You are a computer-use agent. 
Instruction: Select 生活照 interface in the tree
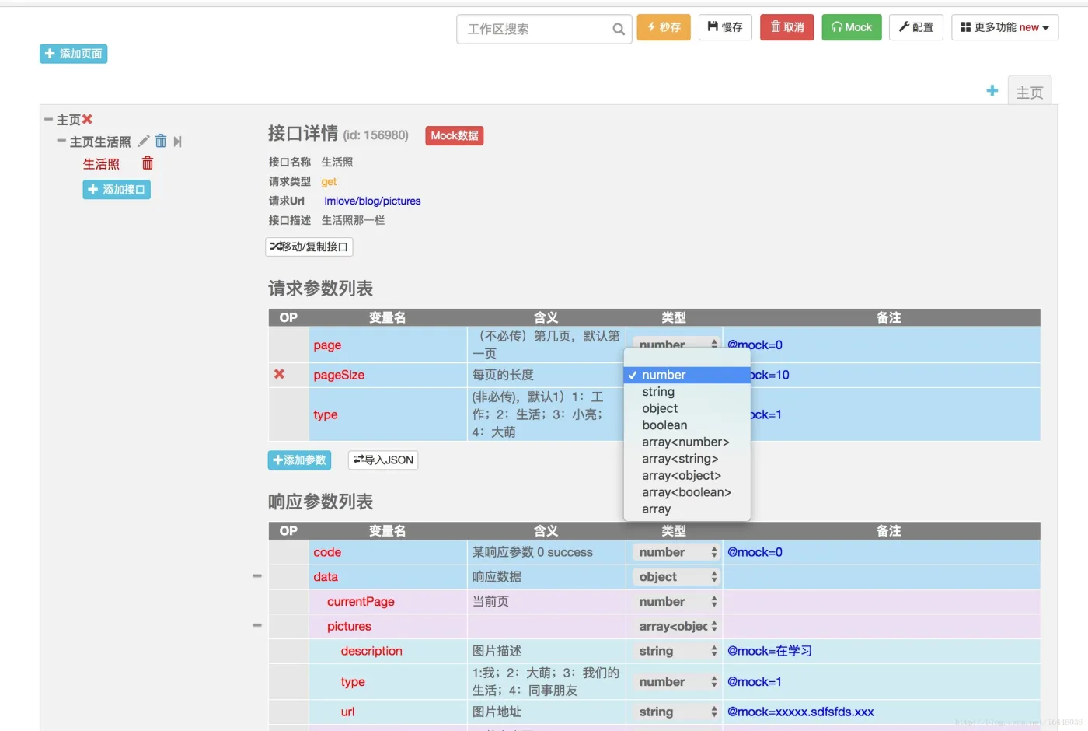[x=101, y=164]
